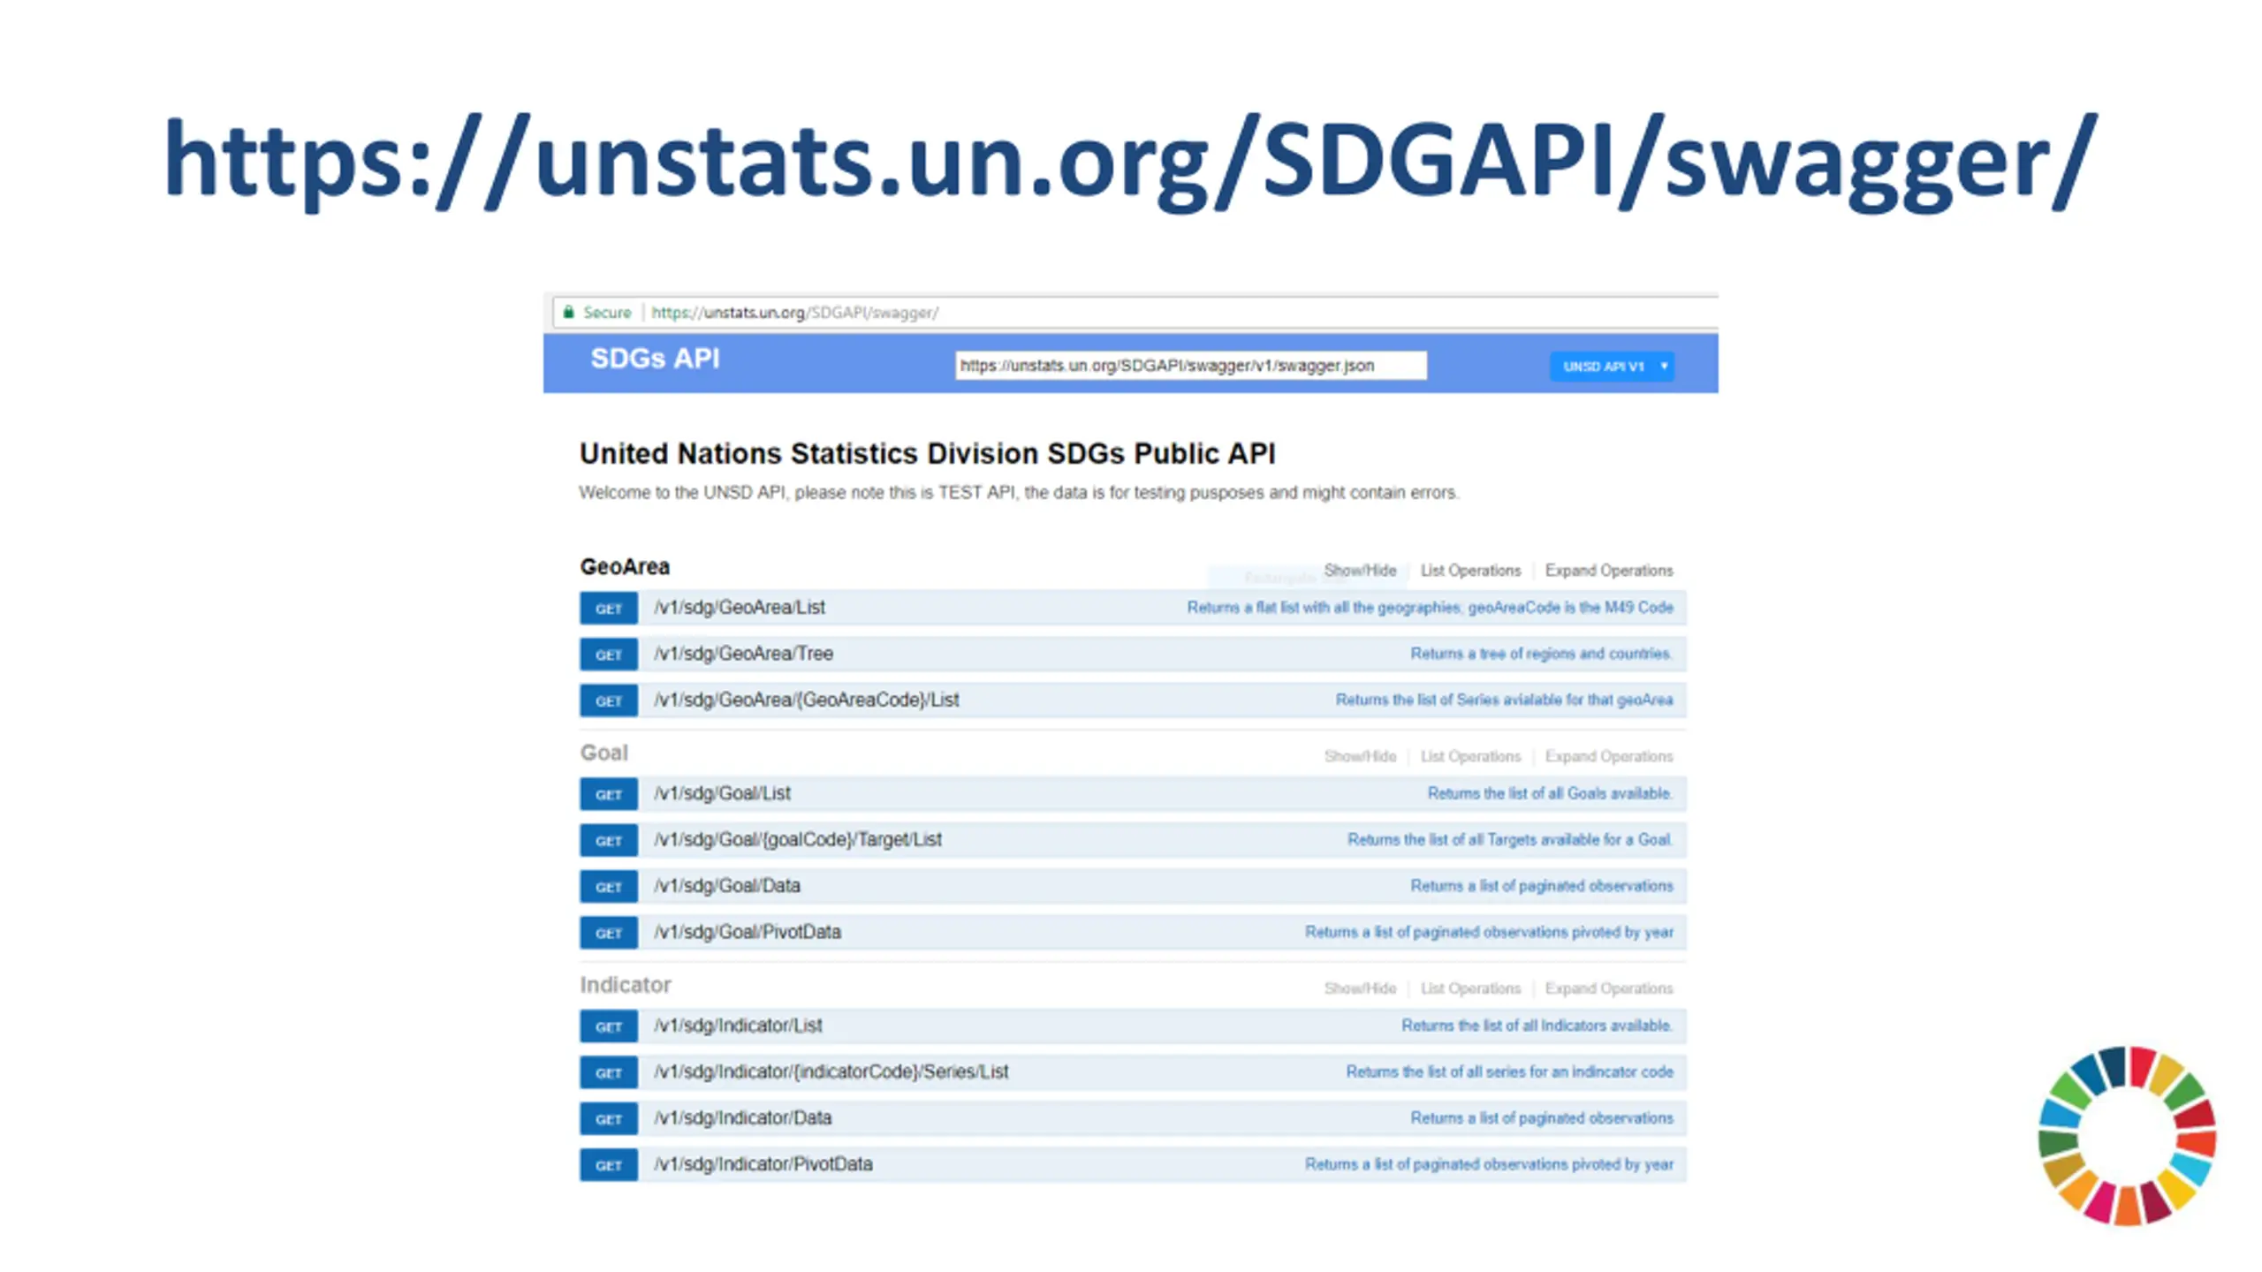Click Show/Hide for Indicator section
Viewport: 2262px width, 1272px height.
(1360, 988)
